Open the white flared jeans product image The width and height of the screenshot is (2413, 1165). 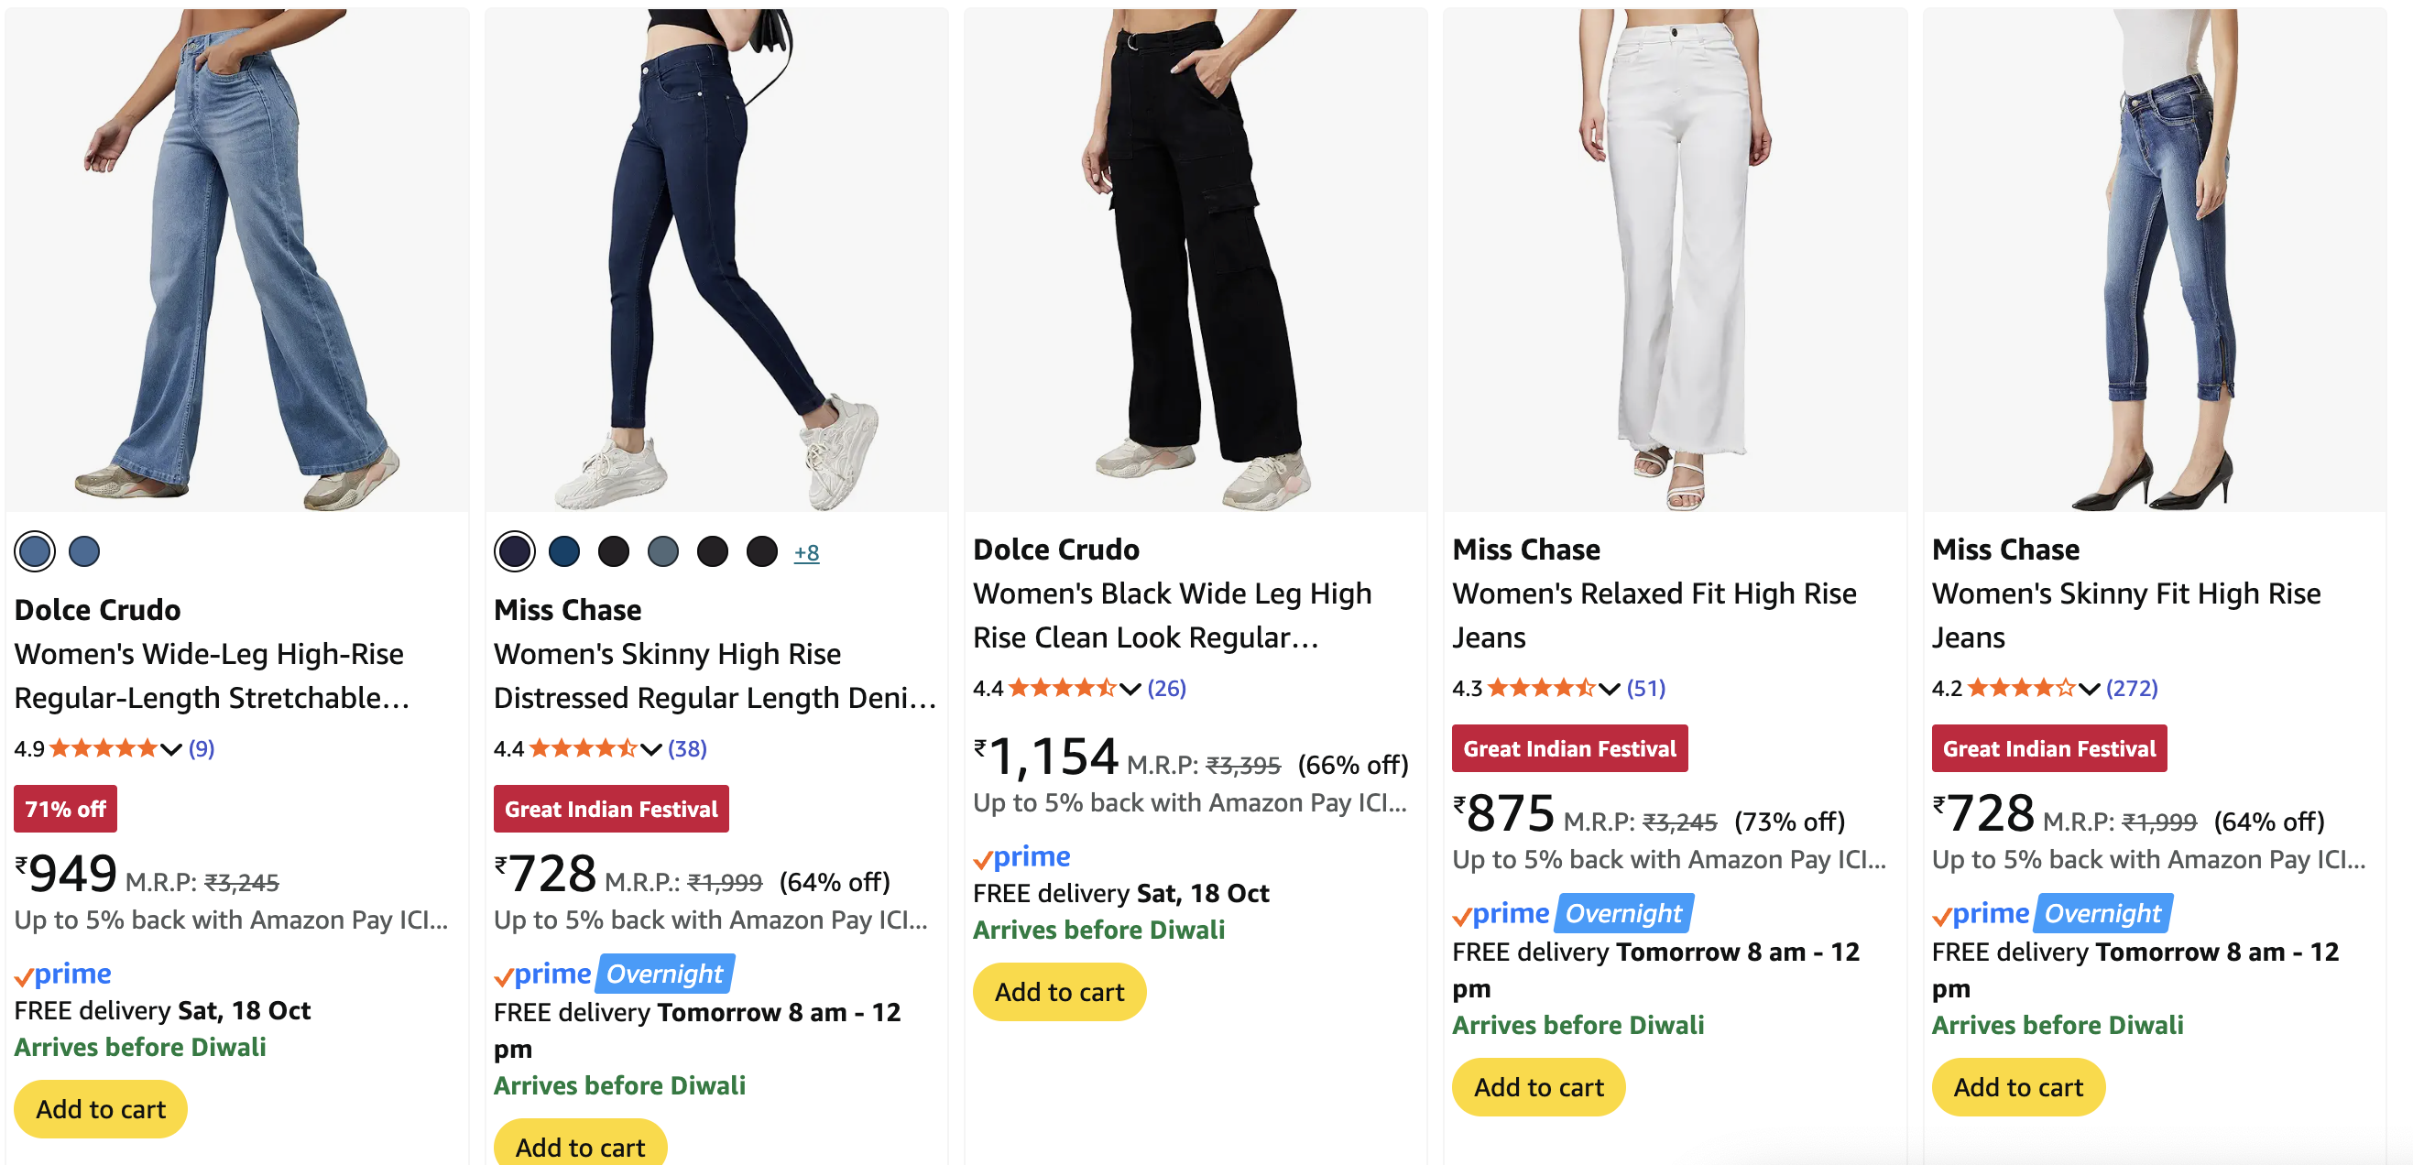tap(1674, 260)
